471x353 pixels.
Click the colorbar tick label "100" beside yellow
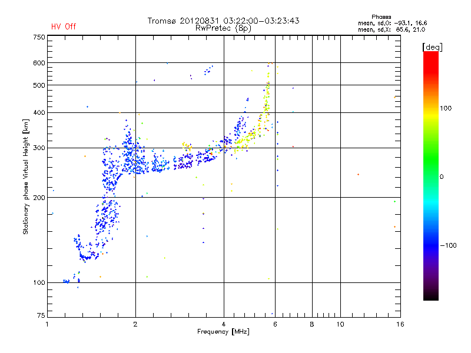[446, 108]
